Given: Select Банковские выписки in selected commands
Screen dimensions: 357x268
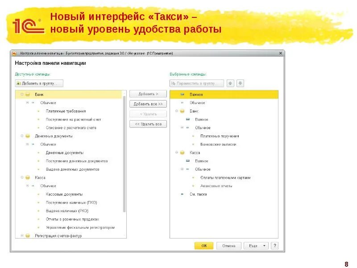Looking at the screenshot, I should pos(218,144).
